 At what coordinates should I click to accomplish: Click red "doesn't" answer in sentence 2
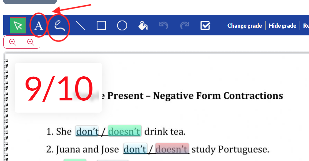(x=172, y=149)
